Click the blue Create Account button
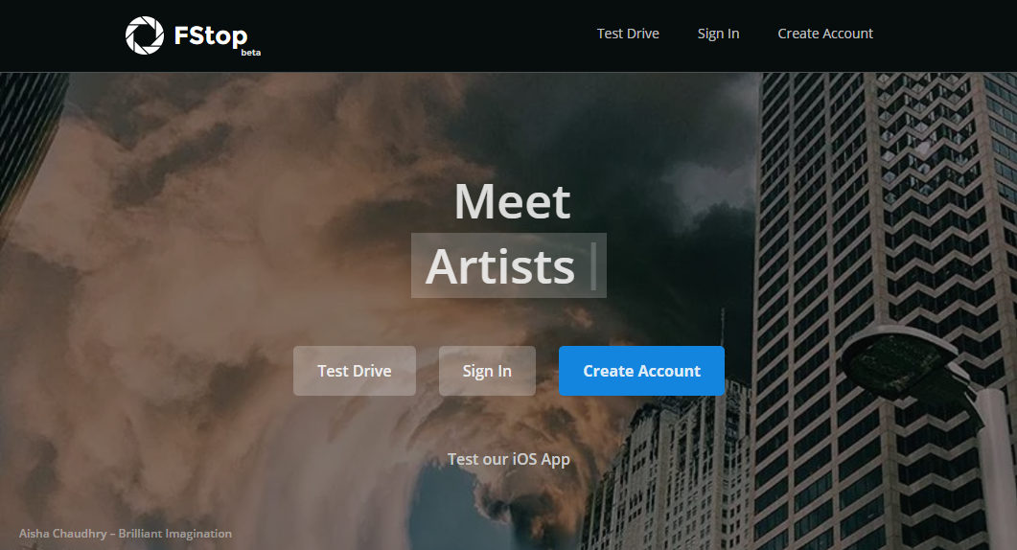This screenshot has width=1017, height=550. [641, 371]
